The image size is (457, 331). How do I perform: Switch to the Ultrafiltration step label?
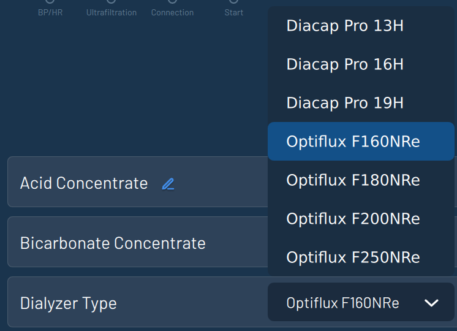coord(111,12)
